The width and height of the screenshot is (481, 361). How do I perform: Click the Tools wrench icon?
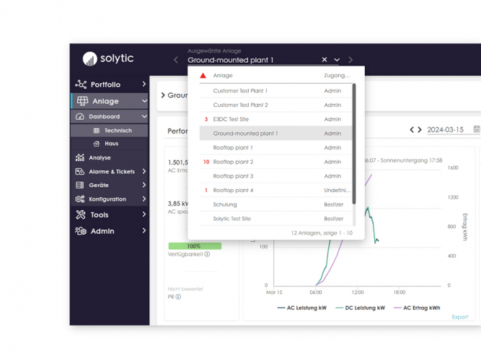coord(81,214)
